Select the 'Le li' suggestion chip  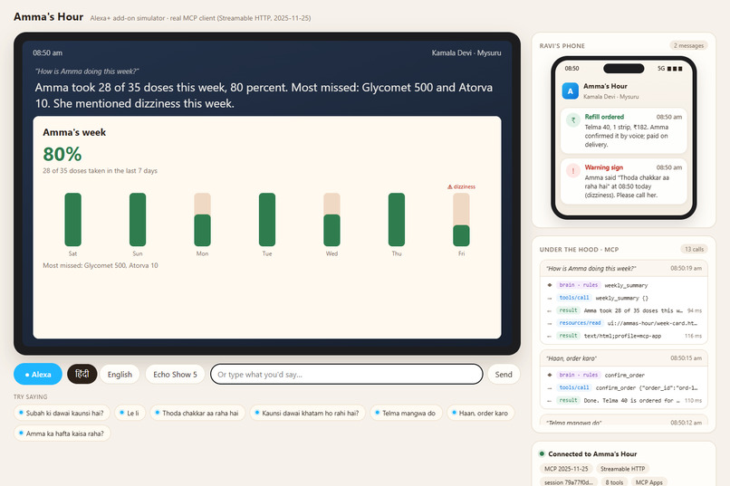(x=130, y=413)
